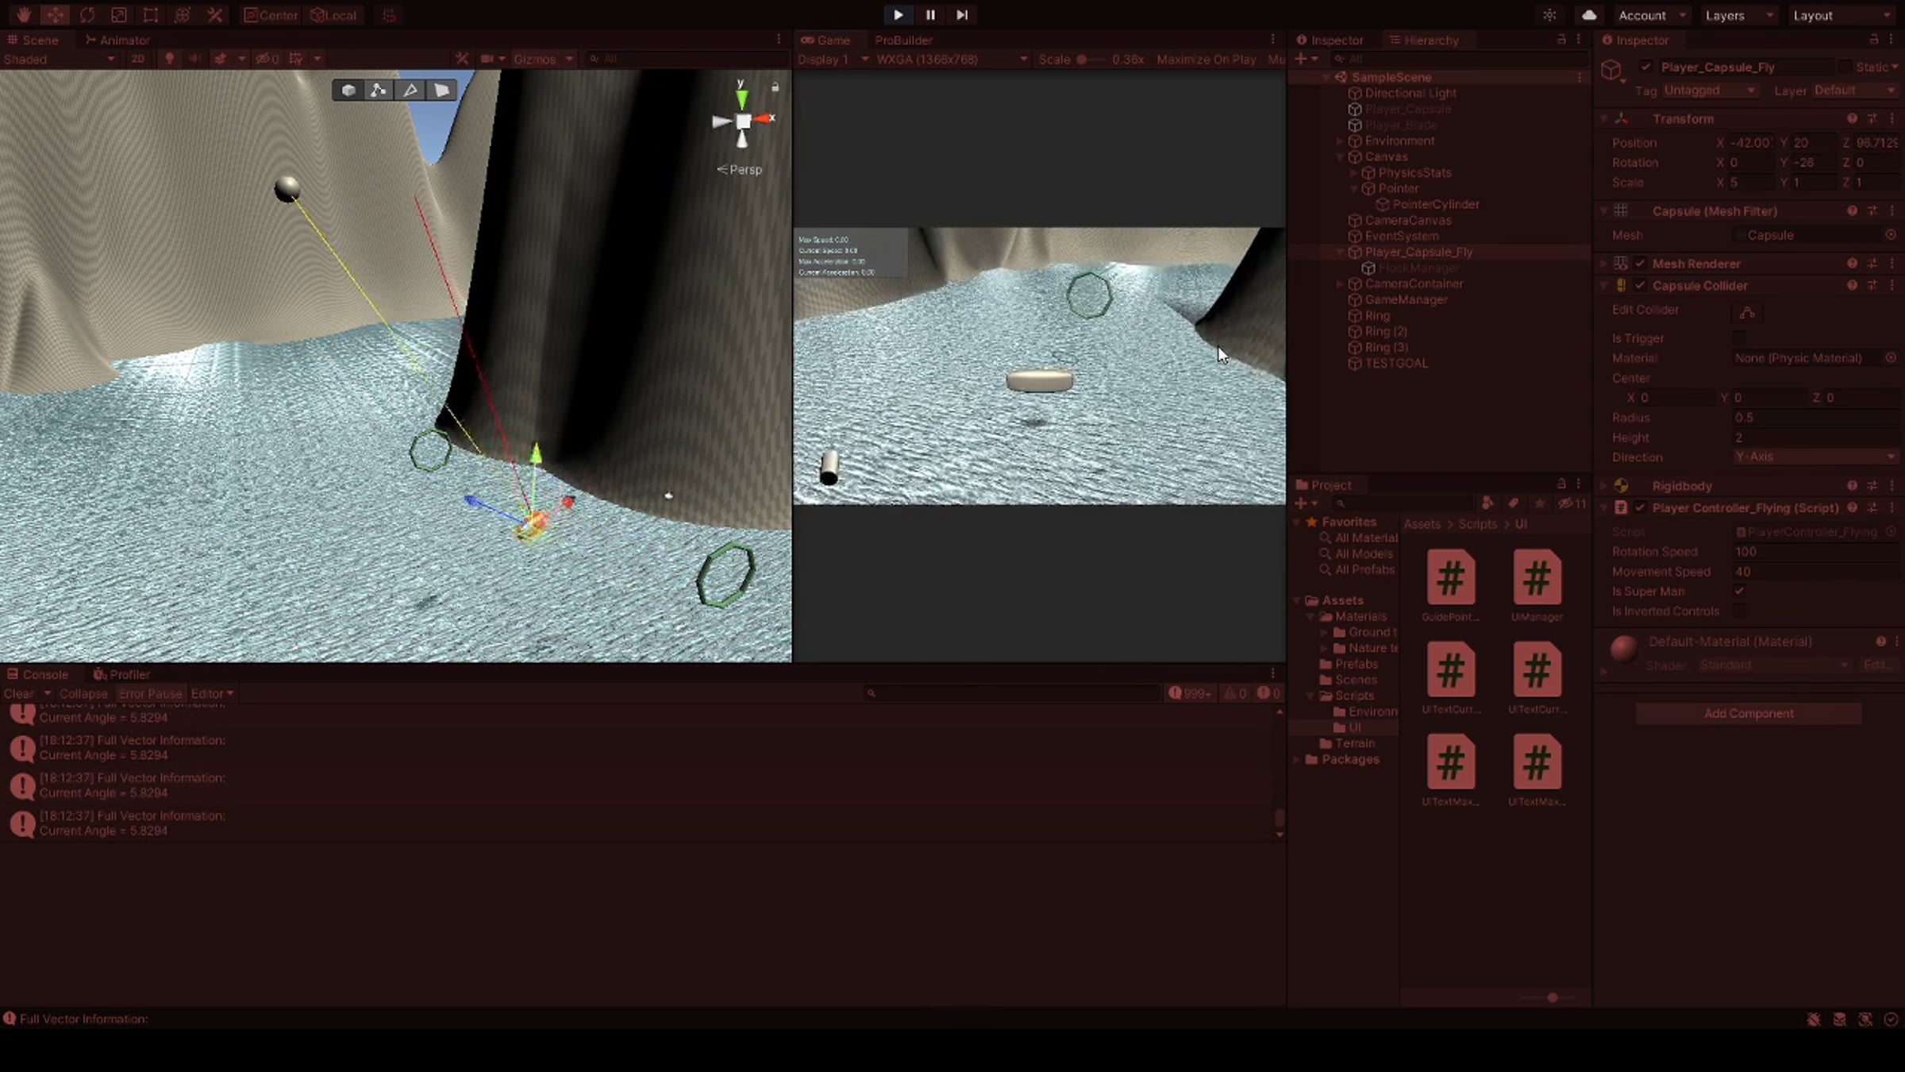Viewport: 1905px width, 1072px height.
Task: Start Play mode with the Play button
Action: click(898, 15)
